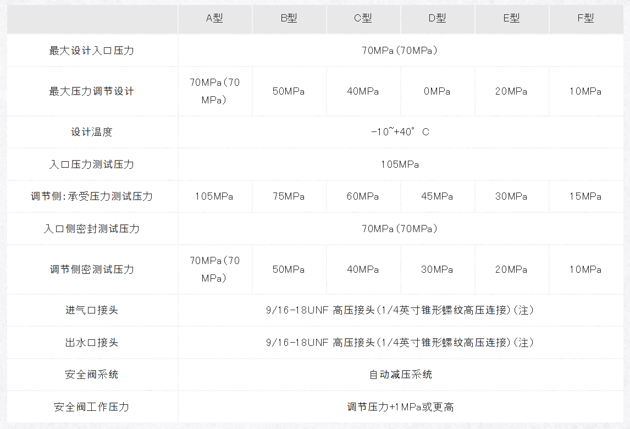
Task: Click 50MPa in the 调节侧密测试压力 row
Action: (289, 269)
